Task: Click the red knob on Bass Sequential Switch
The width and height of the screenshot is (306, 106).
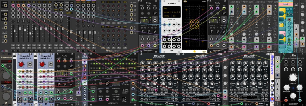Action: [x=42, y=65]
